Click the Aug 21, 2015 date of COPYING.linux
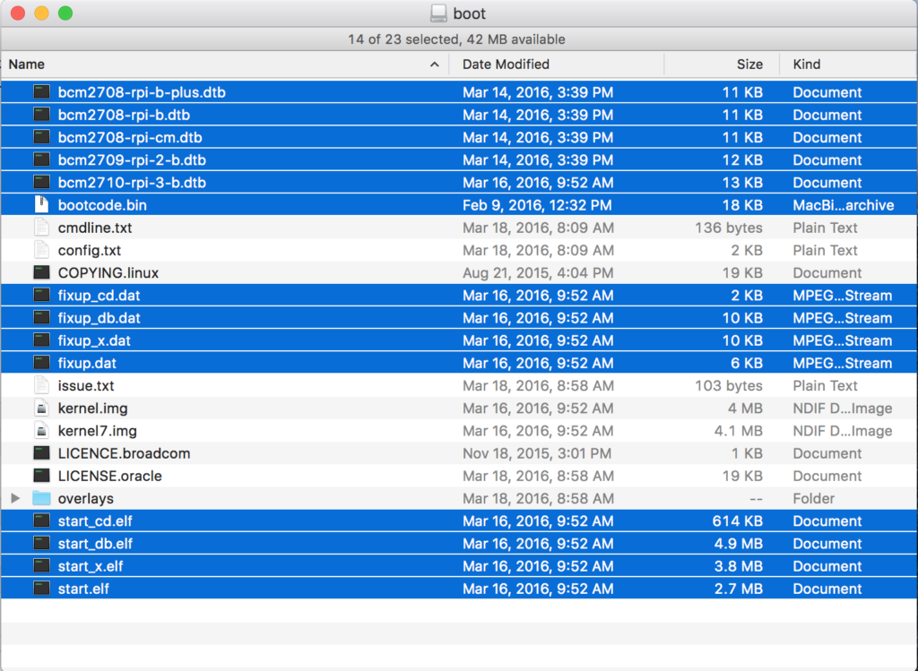Screen dimensions: 918x671 [538, 272]
